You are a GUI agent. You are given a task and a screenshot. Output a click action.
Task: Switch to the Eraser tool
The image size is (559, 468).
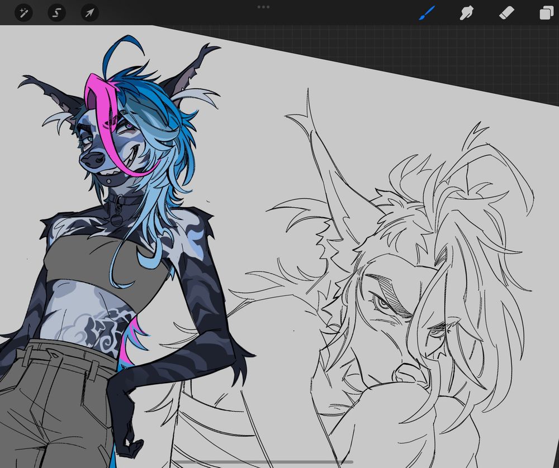pos(506,13)
